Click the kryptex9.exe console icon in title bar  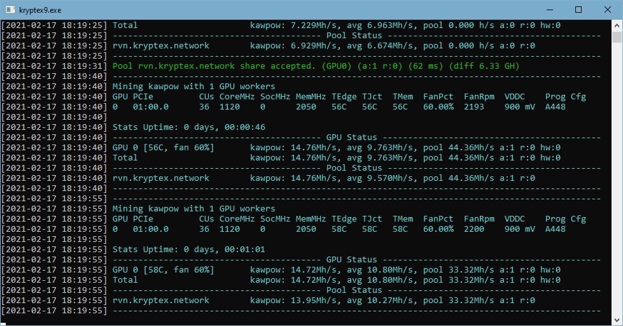[10, 10]
